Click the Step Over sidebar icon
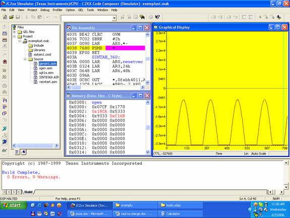The width and height of the screenshot is (290, 218). (x=5, y=107)
